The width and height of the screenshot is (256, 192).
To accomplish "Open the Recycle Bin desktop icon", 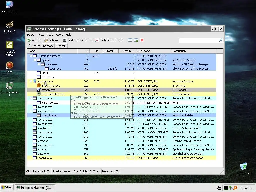I will pyautogui.click(x=243, y=169).
